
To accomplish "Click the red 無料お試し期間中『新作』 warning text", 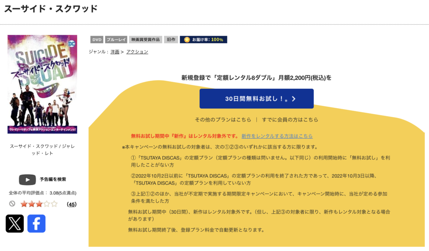I will tap(185, 136).
